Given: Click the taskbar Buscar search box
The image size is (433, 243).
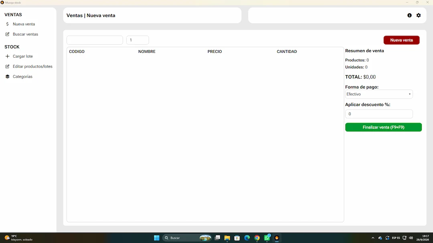Looking at the screenshot, I should [187, 238].
